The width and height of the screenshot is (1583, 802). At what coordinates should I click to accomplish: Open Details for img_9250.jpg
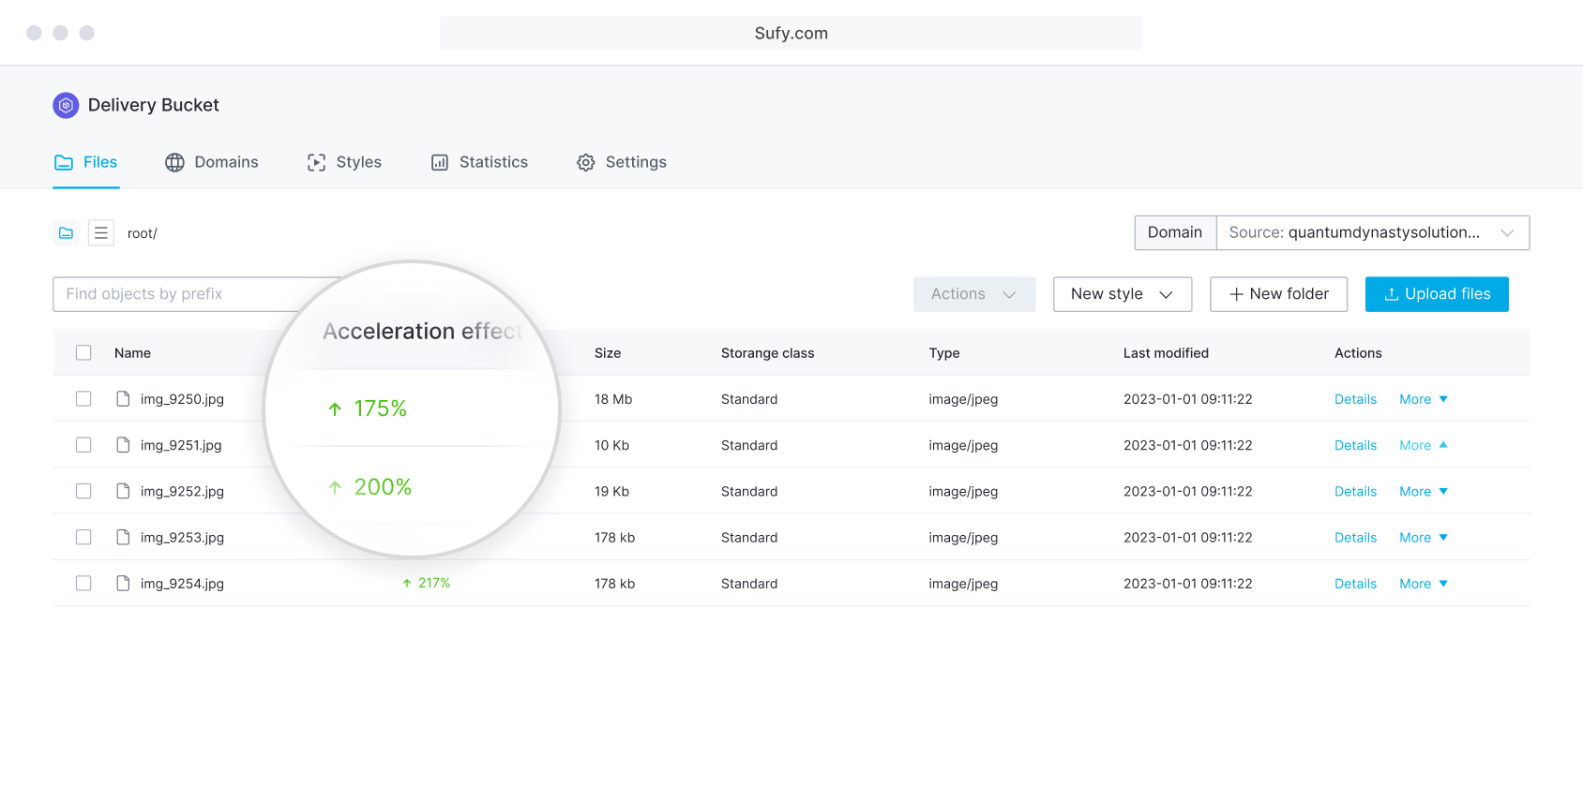(x=1355, y=399)
